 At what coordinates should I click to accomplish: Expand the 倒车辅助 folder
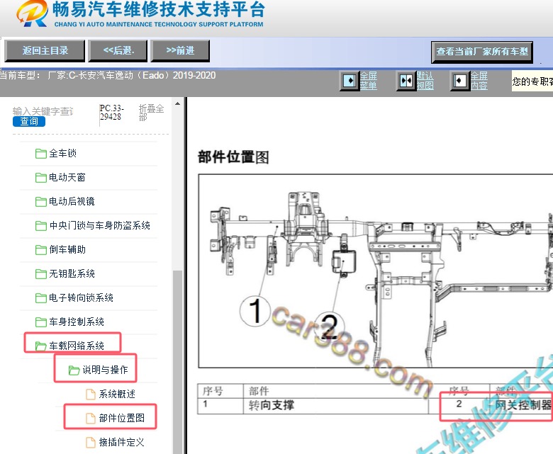click(x=67, y=249)
